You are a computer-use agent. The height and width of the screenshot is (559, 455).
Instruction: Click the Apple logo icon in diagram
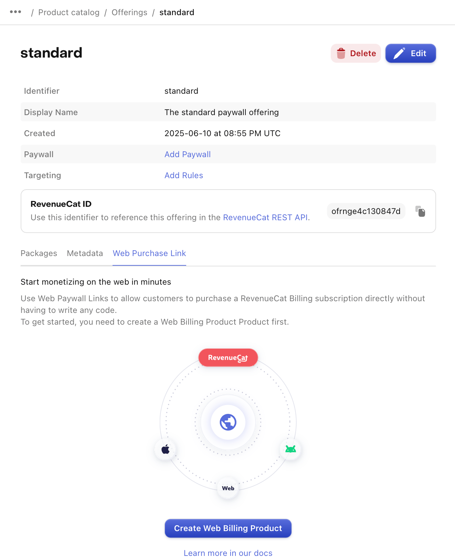(166, 449)
